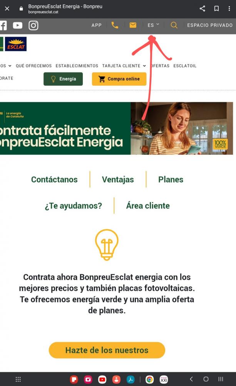Image resolution: width=236 pixels, height=386 pixels.
Task: Click the Compra online button
Action: (119, 79)
